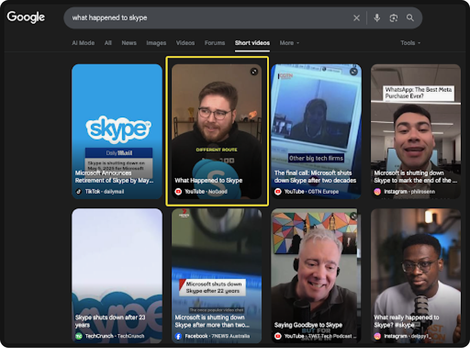Click the YouTube icon on the CGTN Europe video

277,190
